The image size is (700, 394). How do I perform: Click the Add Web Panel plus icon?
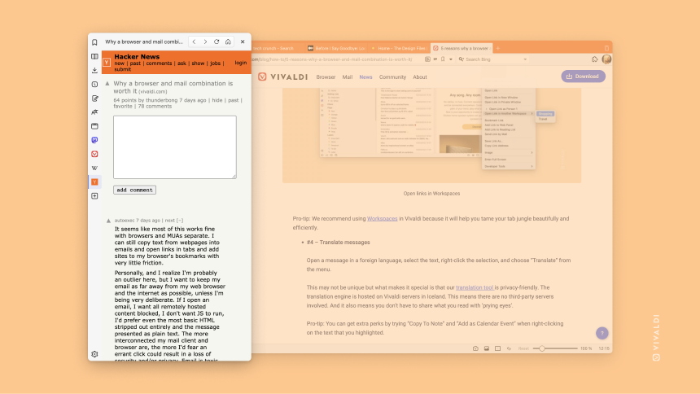pos(94,195)
